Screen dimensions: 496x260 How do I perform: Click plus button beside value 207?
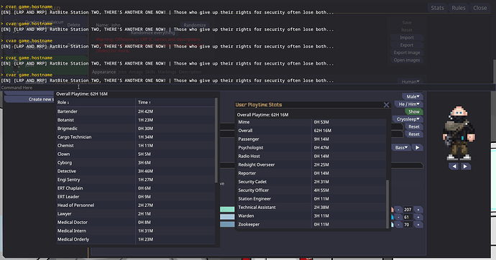tap(418, 210)
